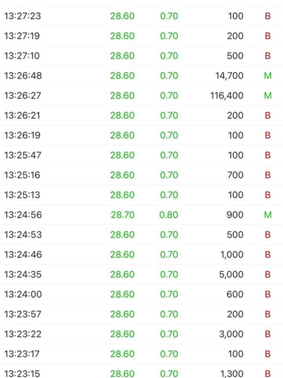Tap the B marker at 13:23:22
The width and height of the screenshot is (283, 378).
267,334
